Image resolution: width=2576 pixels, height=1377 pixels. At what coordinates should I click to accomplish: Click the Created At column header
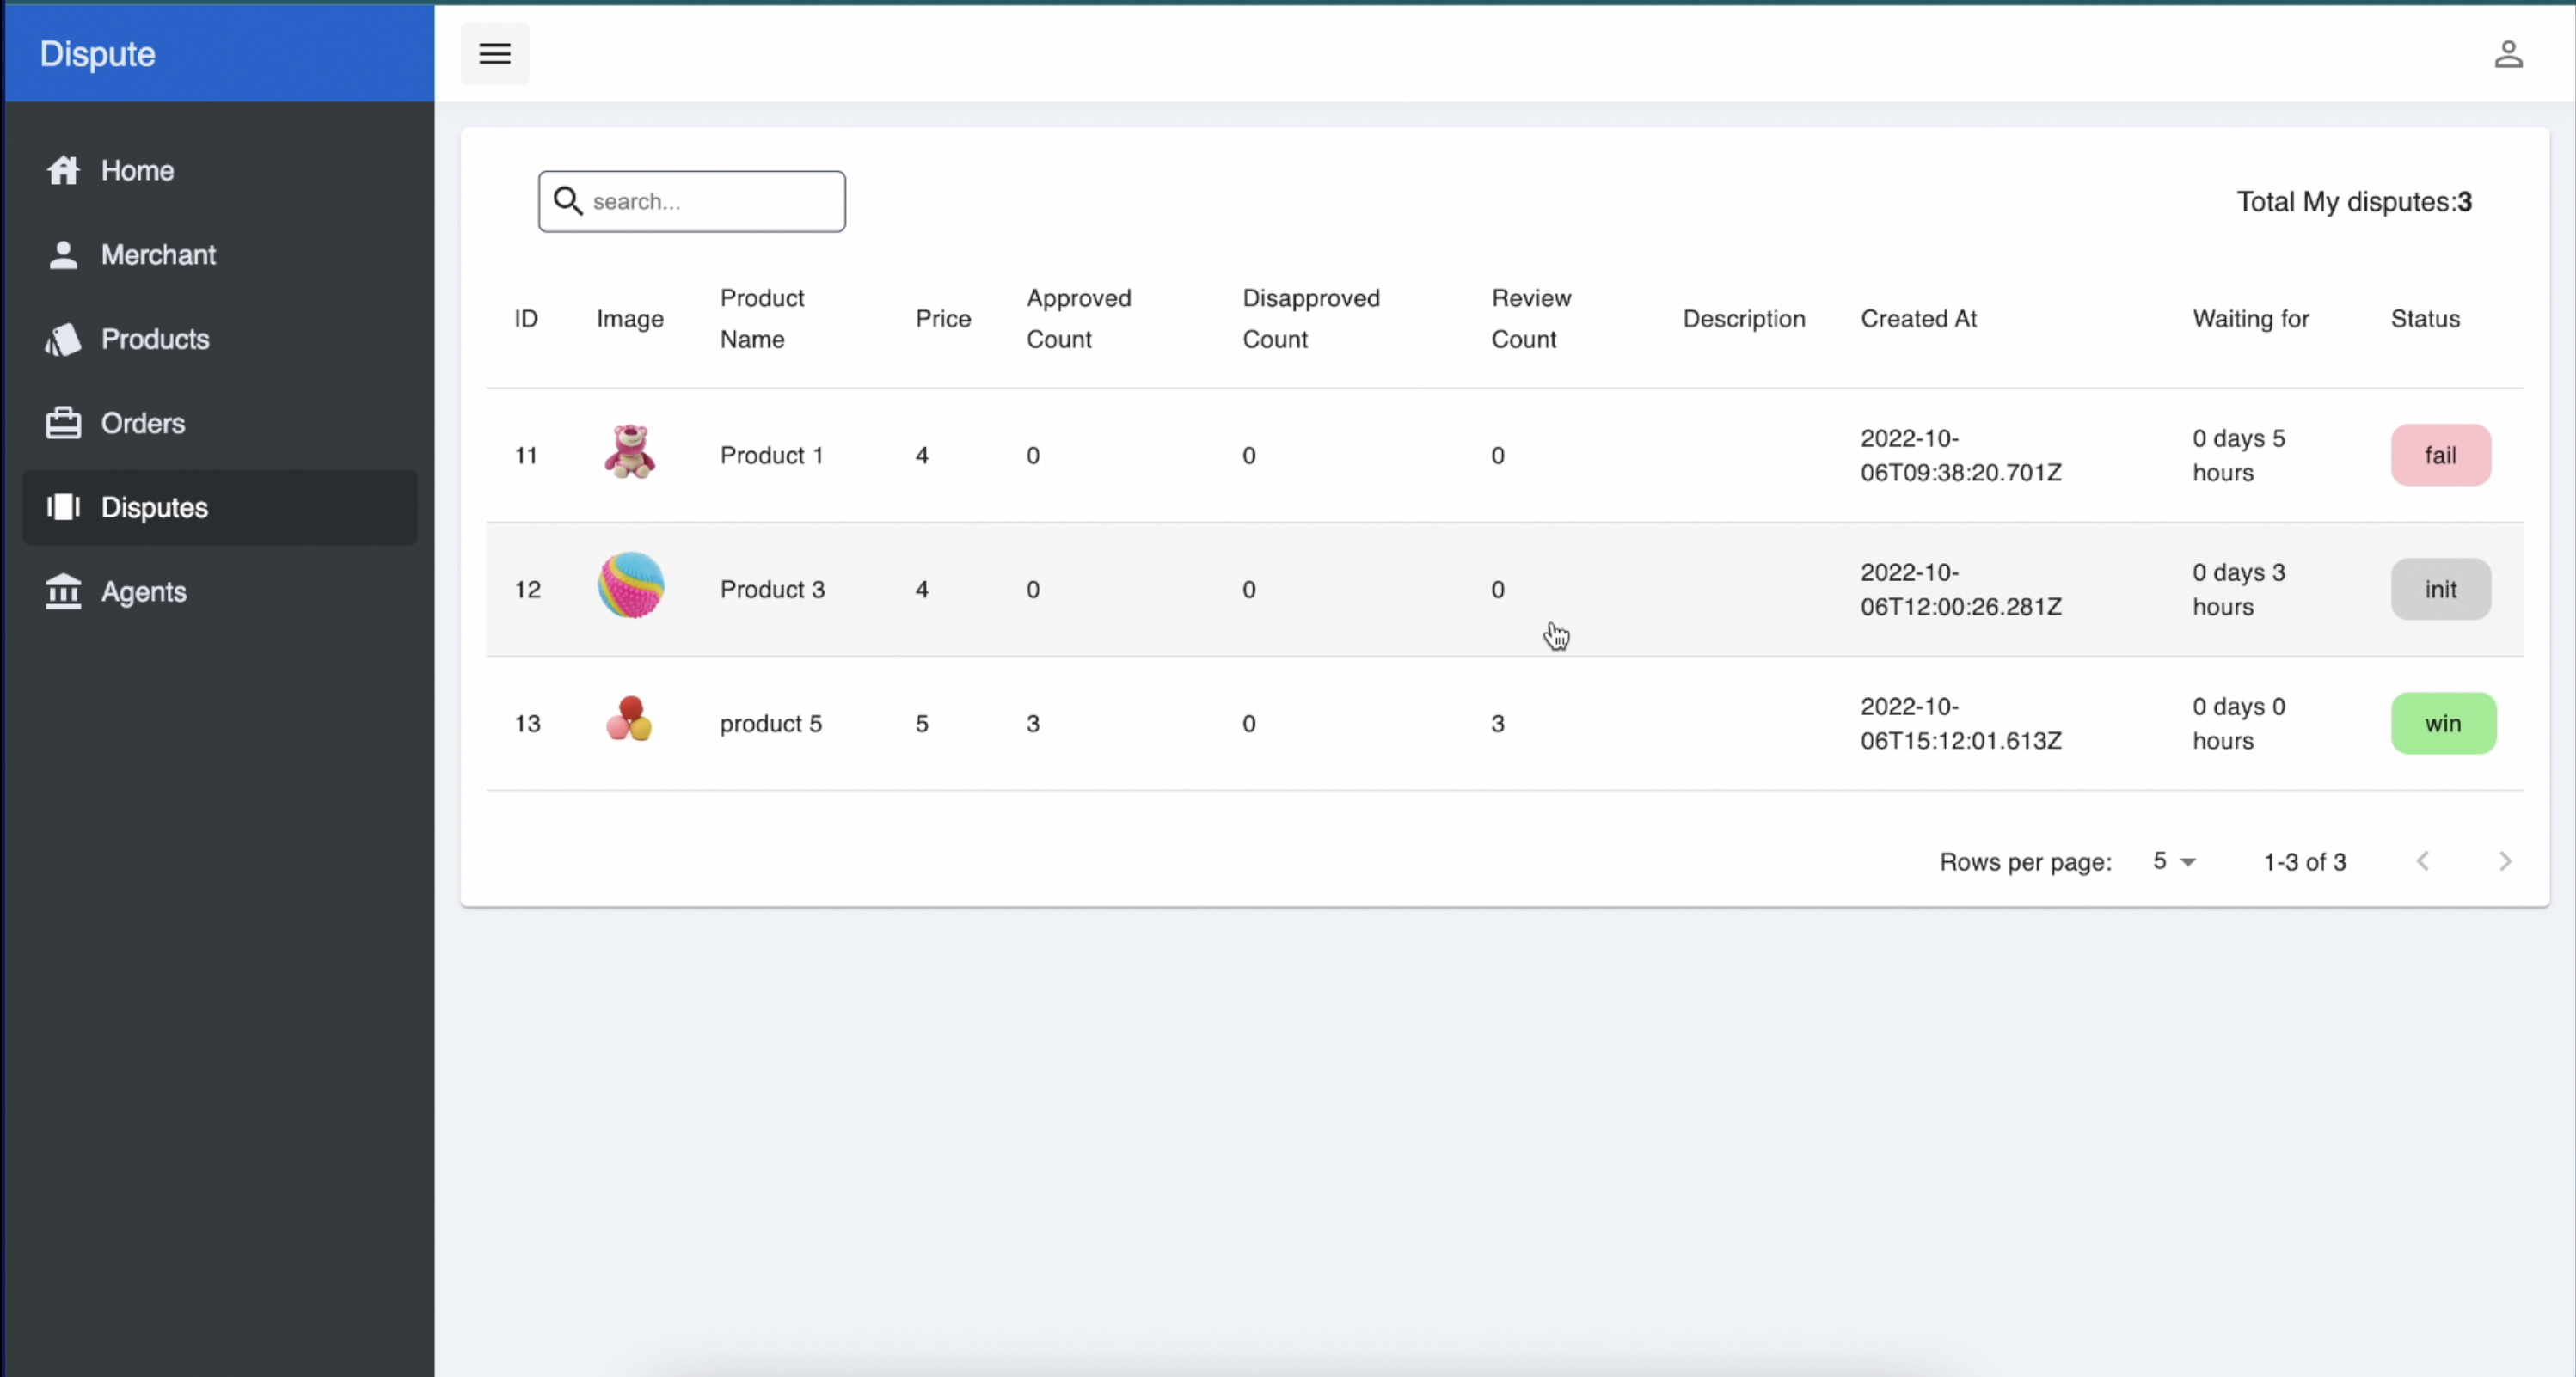coord(1918,318)
